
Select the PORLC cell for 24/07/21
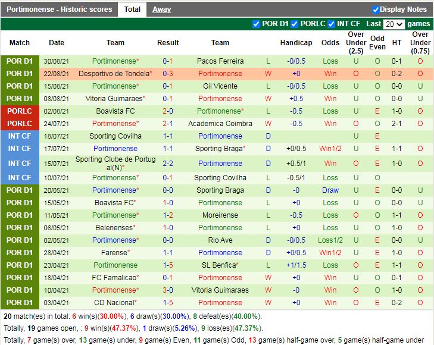(20, 123)
